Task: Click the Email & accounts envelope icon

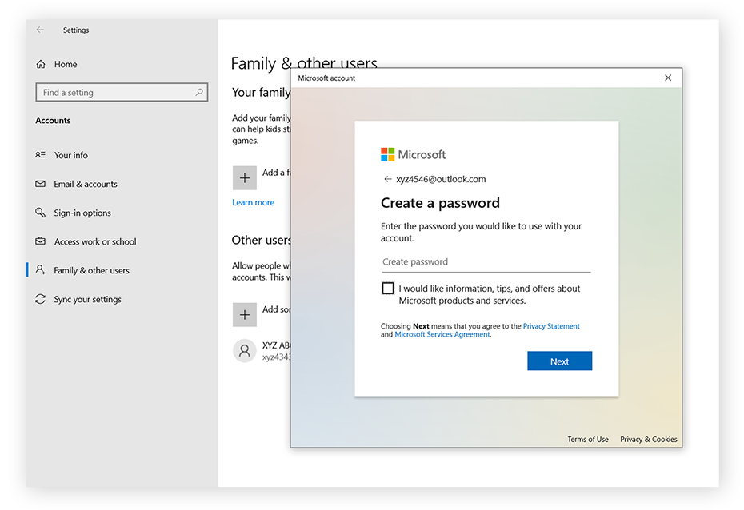Action: coord(40,183)
